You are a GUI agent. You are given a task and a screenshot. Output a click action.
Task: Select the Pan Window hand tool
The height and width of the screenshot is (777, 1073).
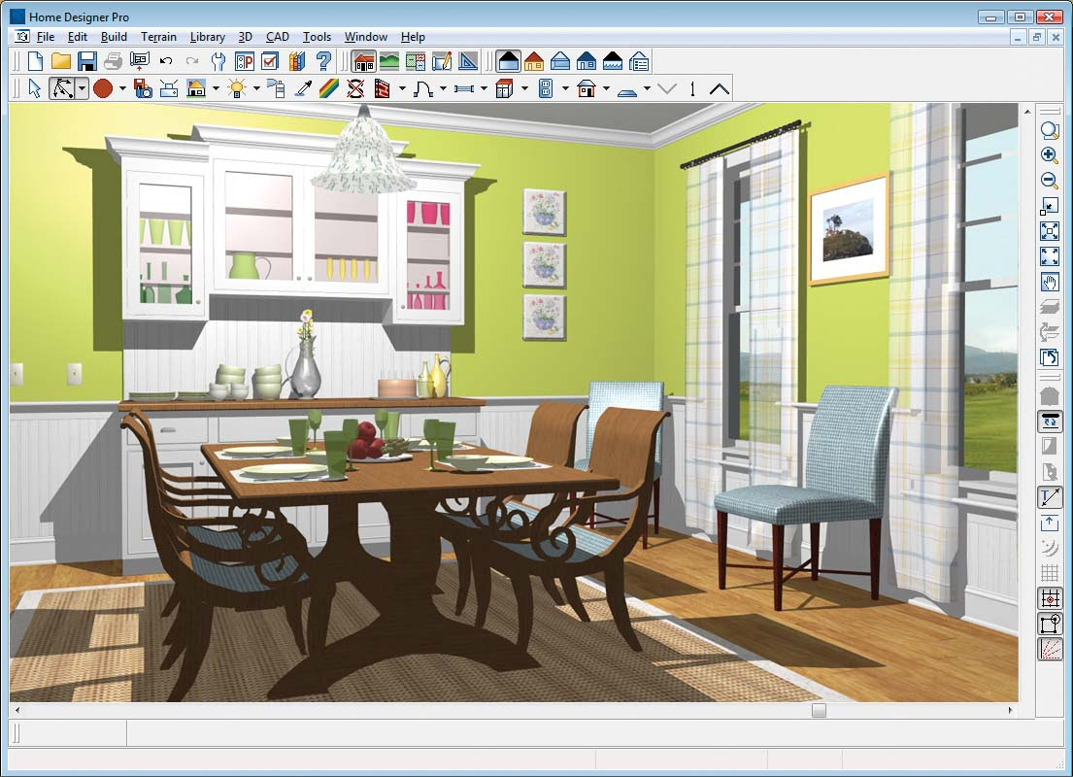click(1049, 282)
